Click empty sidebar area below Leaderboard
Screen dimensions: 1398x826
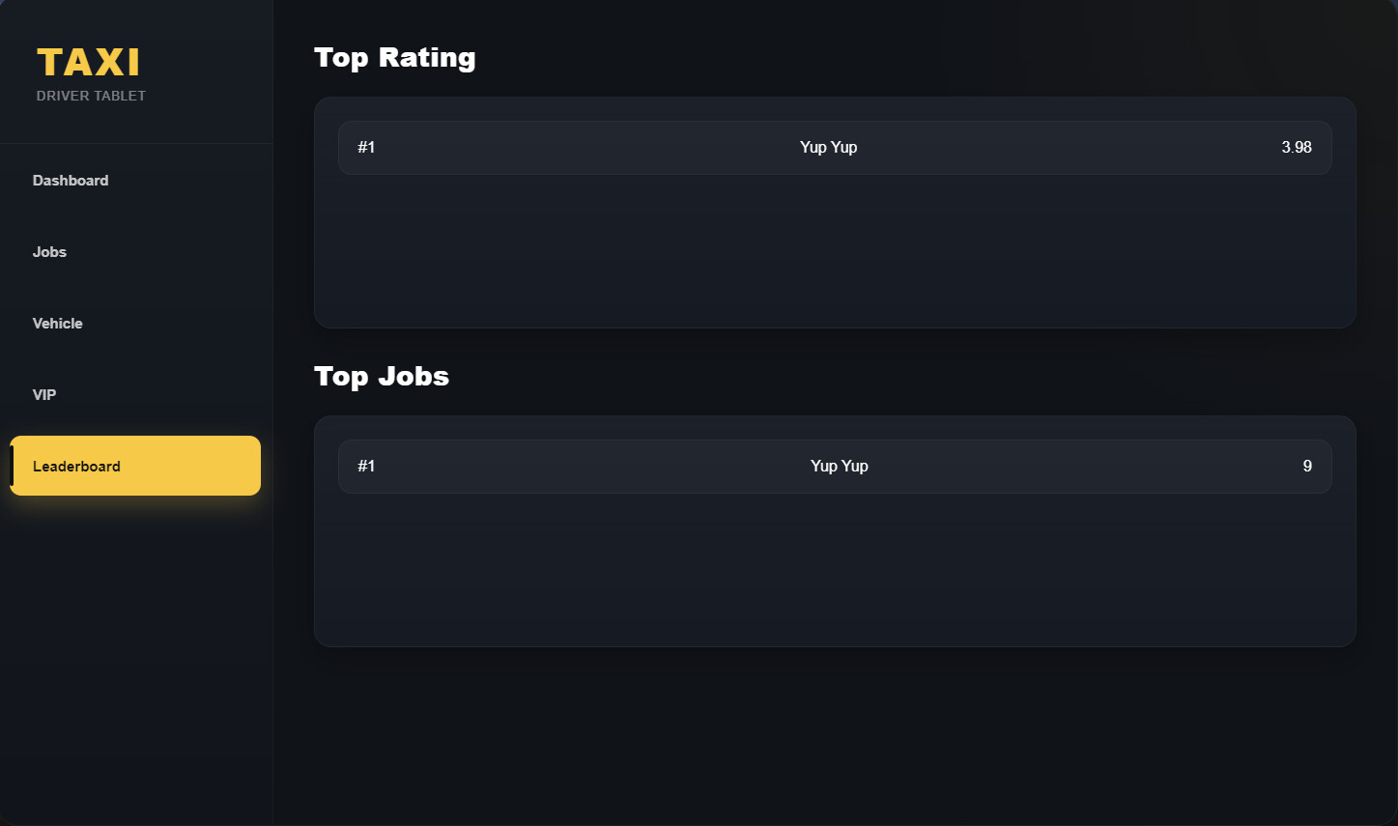[135, 657]
